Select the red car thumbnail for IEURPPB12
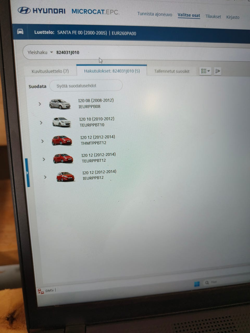The width and height of the screenshot is (250, 333). point(65,176)
